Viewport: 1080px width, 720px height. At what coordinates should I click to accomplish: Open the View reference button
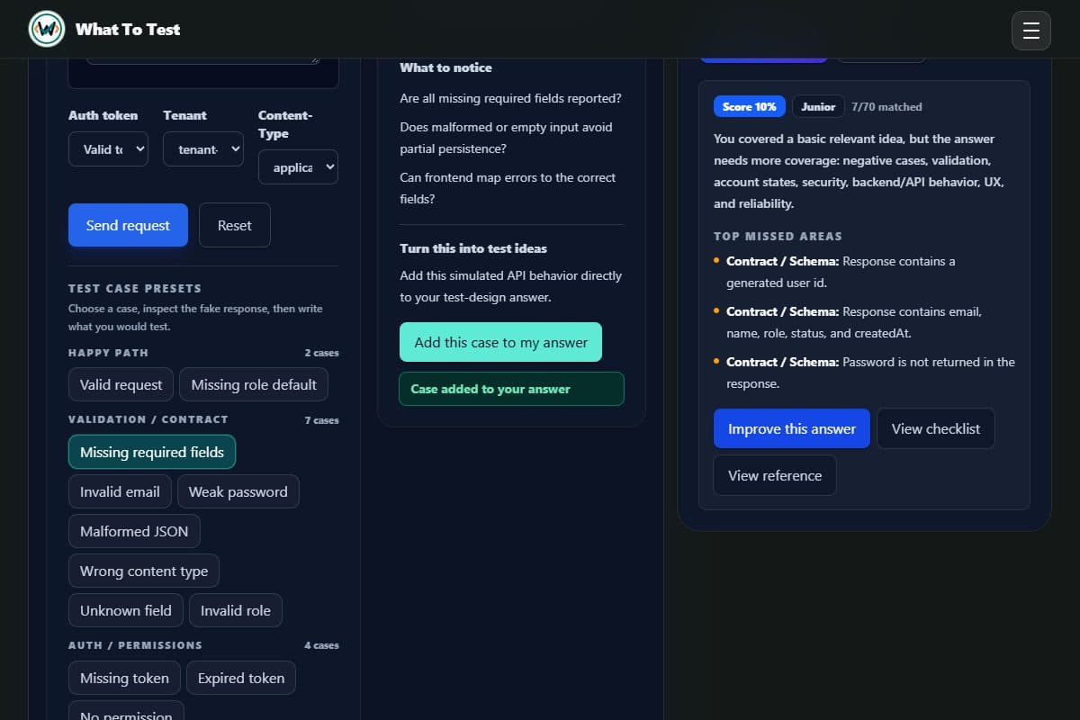[775, 475]
